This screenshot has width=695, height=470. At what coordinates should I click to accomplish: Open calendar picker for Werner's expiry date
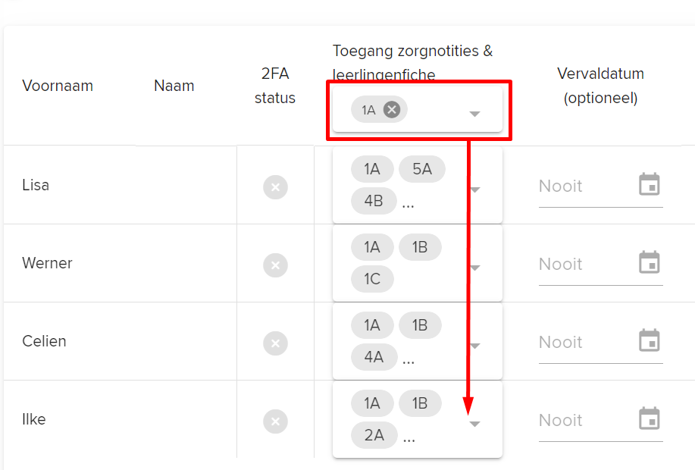[650, 262]
